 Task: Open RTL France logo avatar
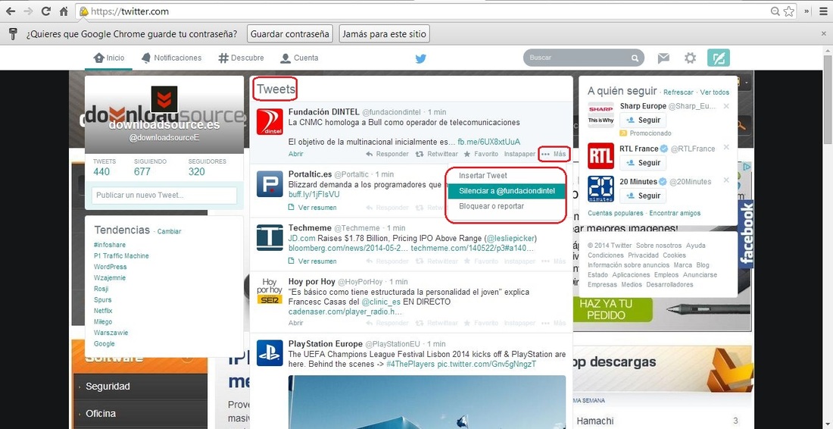[601, 155]
